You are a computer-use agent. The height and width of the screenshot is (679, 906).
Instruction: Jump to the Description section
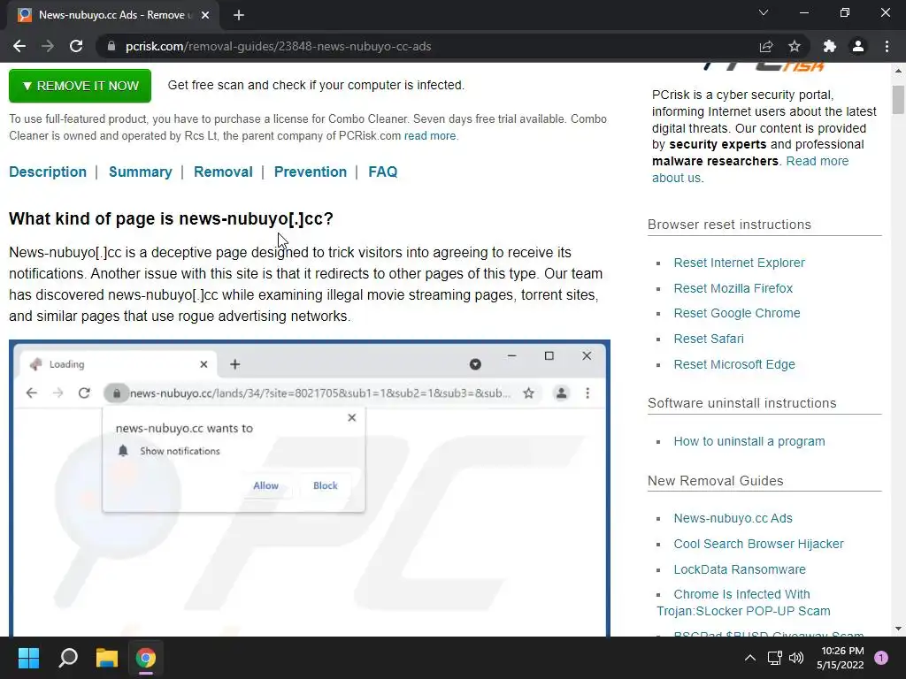[48, 172]
